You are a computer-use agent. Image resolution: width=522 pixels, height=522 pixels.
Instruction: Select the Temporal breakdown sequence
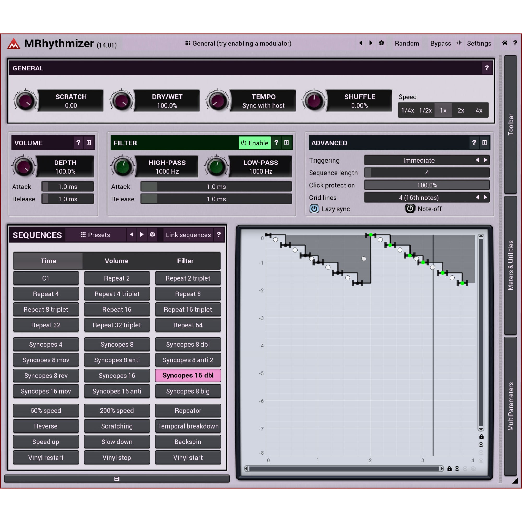[x=188, y=426]
